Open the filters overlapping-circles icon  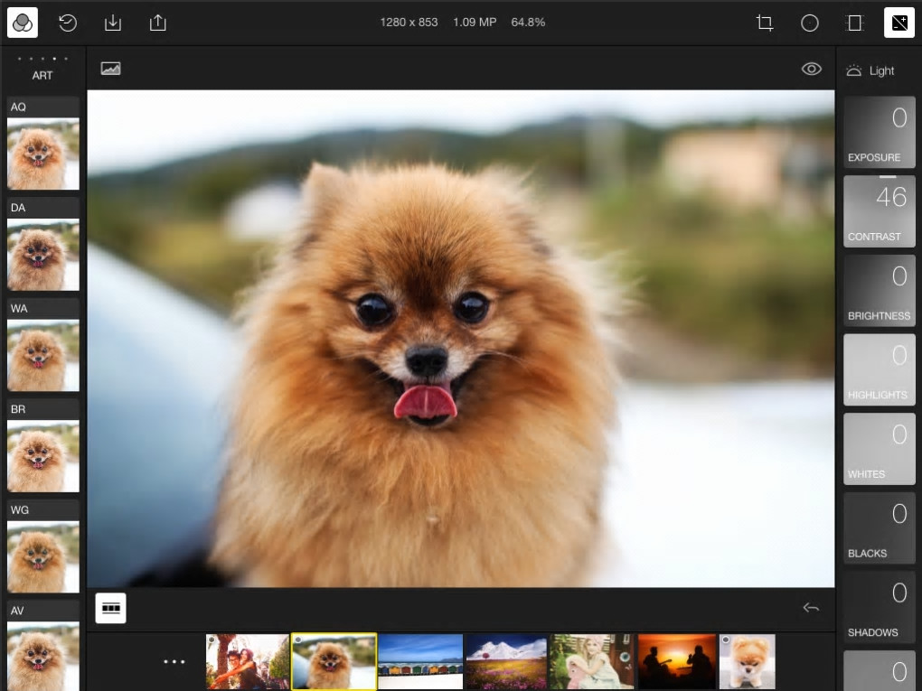tap(23, 23)
